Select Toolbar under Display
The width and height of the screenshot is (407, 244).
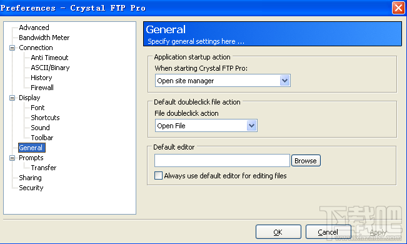42,138
